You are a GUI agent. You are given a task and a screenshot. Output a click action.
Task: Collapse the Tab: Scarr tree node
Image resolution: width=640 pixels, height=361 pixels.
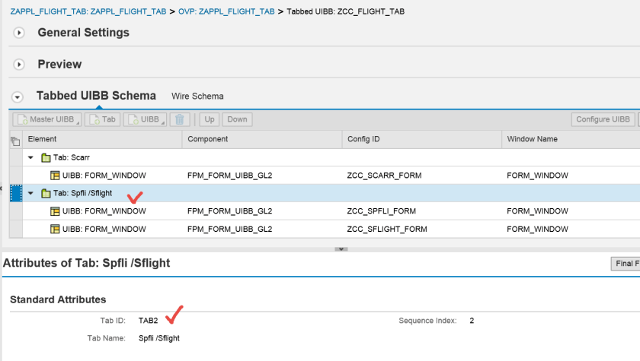(x=31, y=157)
